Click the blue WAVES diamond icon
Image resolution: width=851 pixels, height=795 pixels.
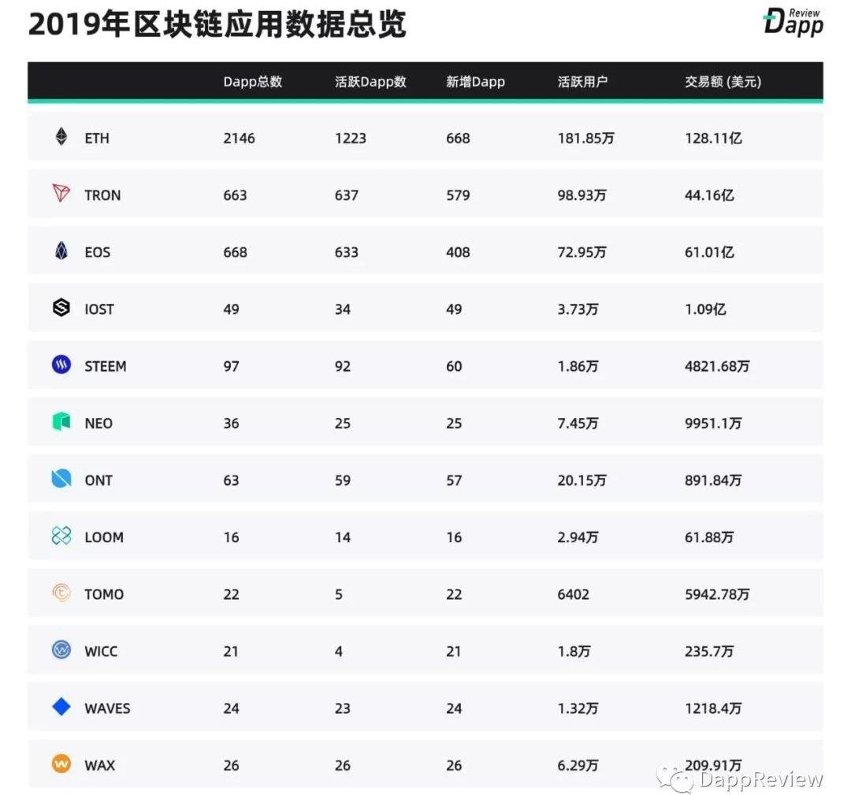tap(61, 707)
